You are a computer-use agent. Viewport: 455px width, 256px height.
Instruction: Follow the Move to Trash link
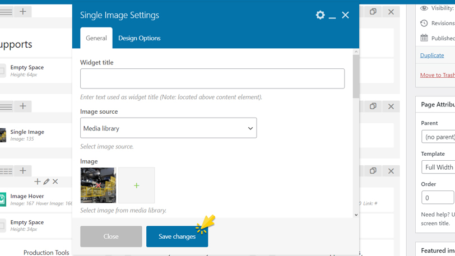point(437,75)
